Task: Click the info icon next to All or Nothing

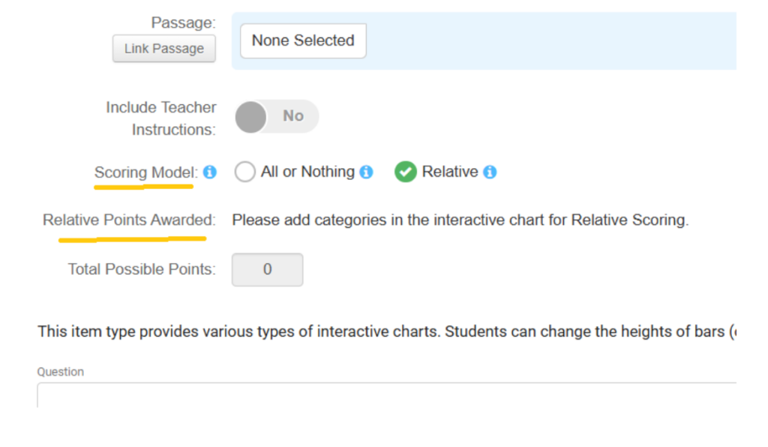Action: 366,172
